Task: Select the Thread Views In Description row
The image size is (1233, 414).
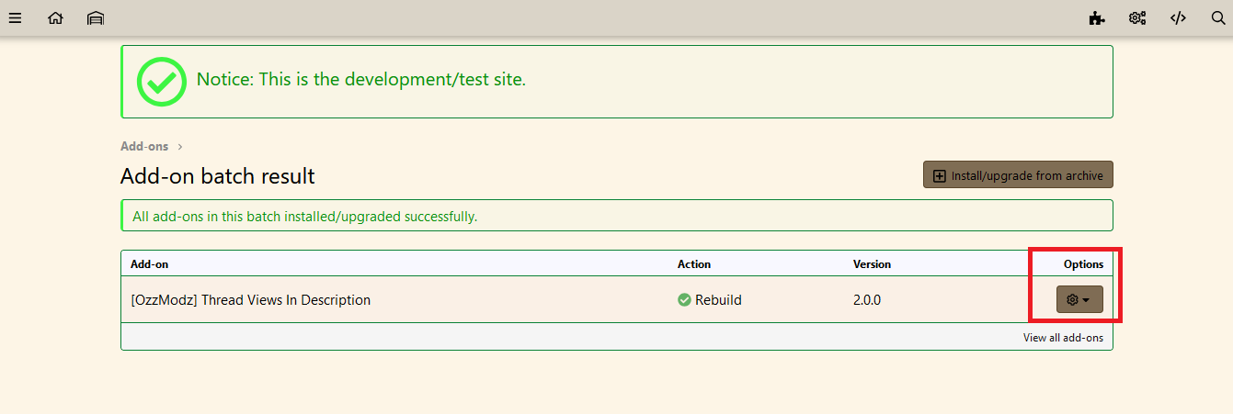Action: coord(617,299)
